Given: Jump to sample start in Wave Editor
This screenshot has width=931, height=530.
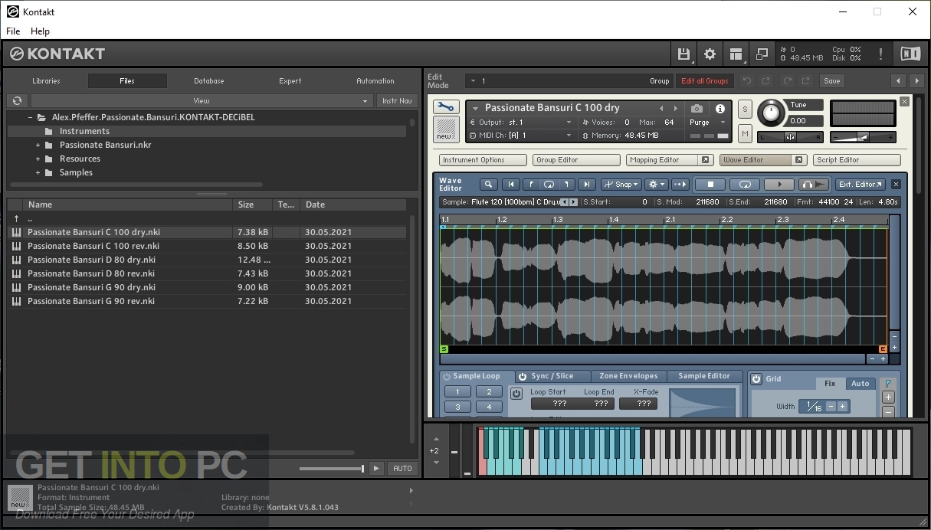Looking at the screenshot, I should point(510,185).
